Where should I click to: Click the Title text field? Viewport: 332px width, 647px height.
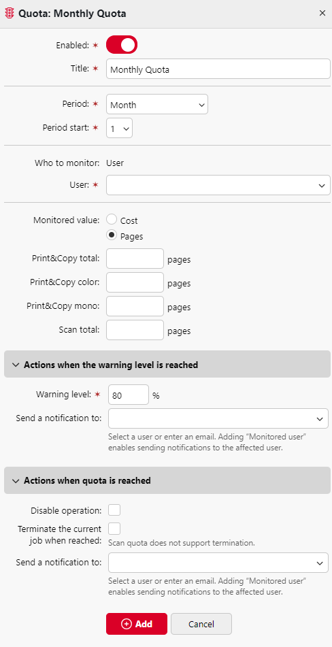click(218, 69)
